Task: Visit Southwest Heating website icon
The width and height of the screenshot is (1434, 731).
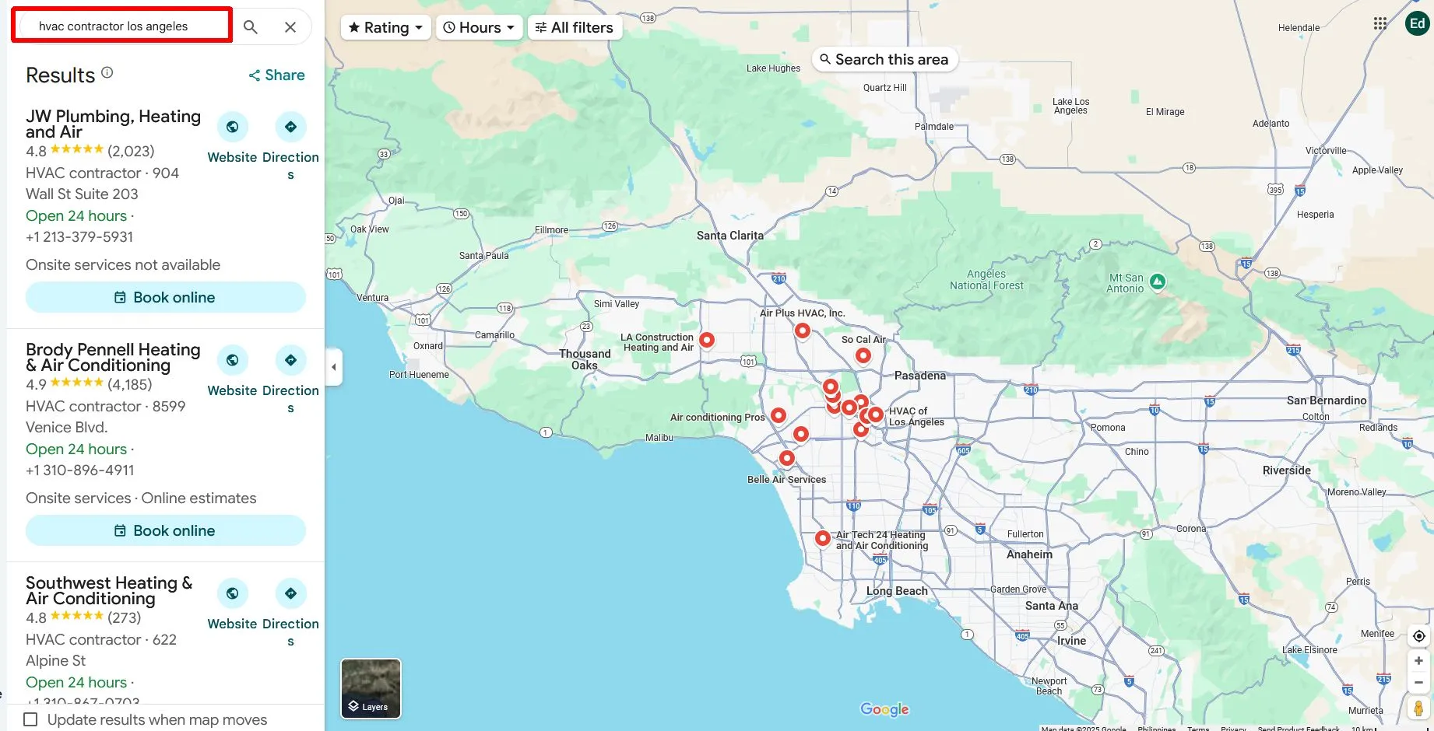Action: [232, 593]
